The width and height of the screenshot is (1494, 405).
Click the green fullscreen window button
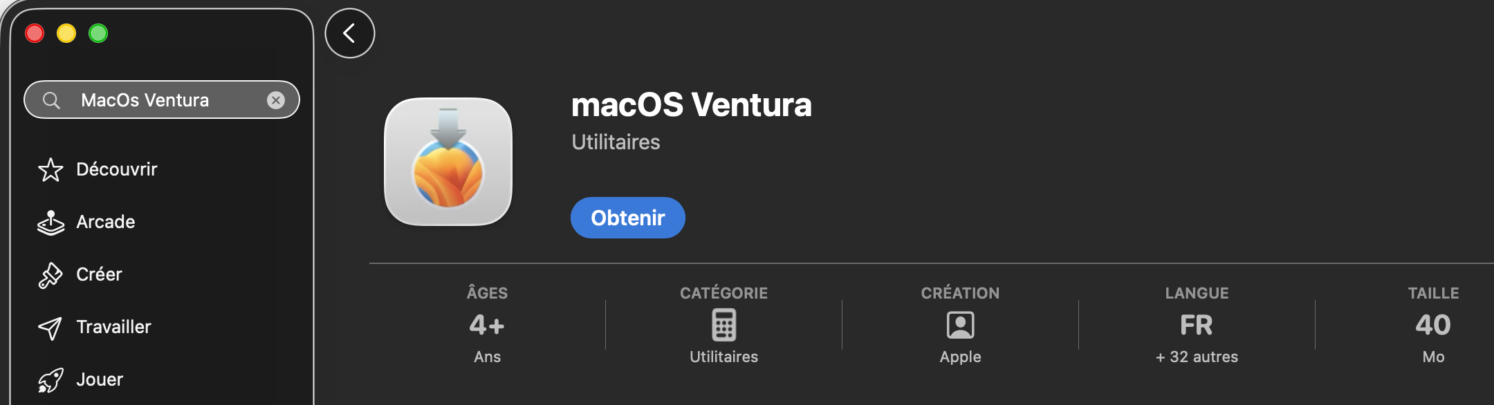tap(98, 33)
